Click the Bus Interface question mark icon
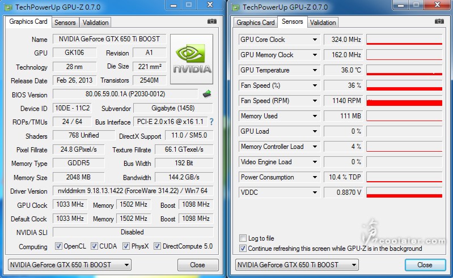 point(211,122)
